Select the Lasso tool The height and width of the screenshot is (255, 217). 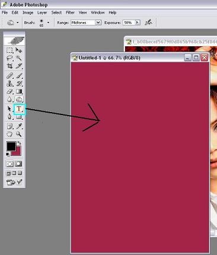pos(9,58)
